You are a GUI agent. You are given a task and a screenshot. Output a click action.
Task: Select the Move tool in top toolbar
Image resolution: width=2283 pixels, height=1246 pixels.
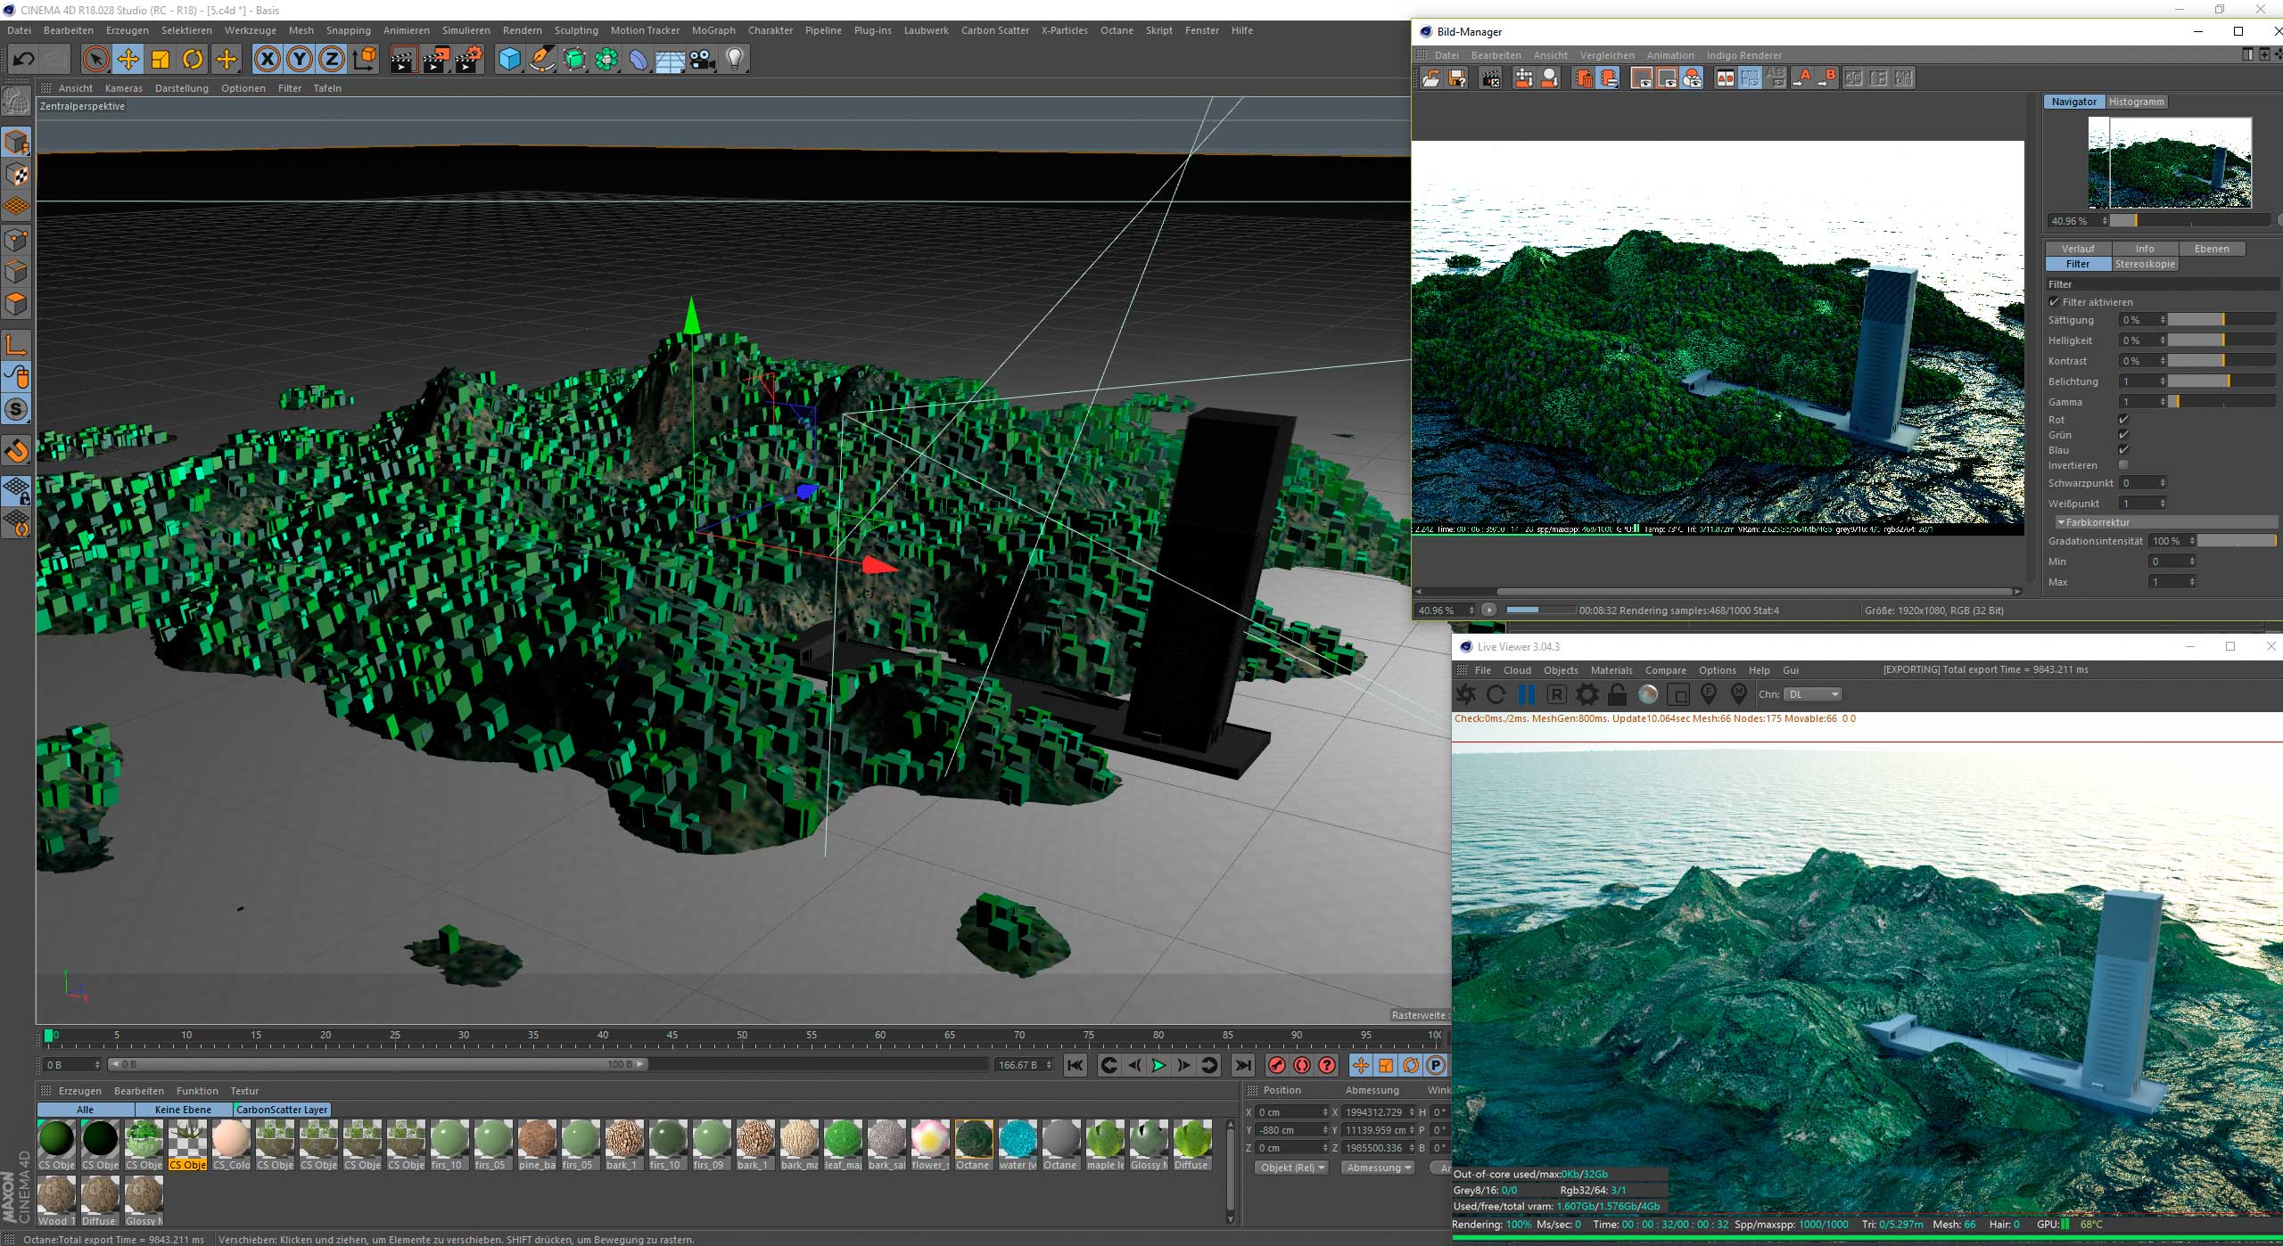click(x=128, y=60)
